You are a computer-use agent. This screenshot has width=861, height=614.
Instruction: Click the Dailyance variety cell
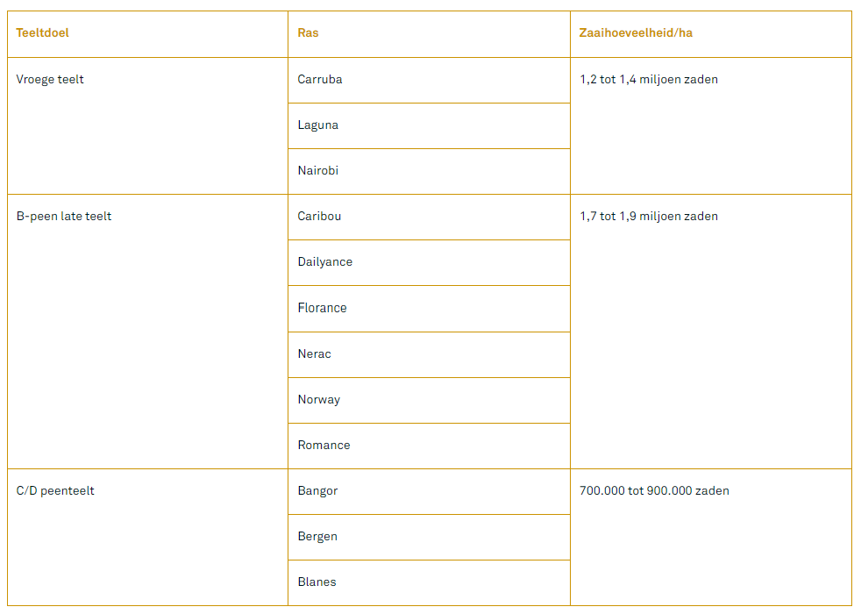325,262
